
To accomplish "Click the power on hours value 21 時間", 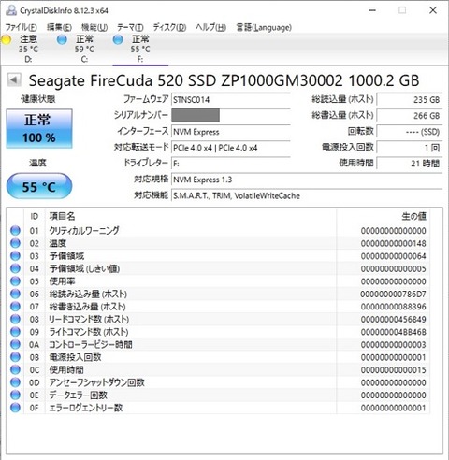I will pyautogui.click(x=410, y=164).
